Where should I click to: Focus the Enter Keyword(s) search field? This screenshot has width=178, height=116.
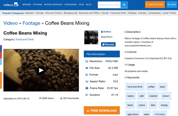[x=109, y=5]
